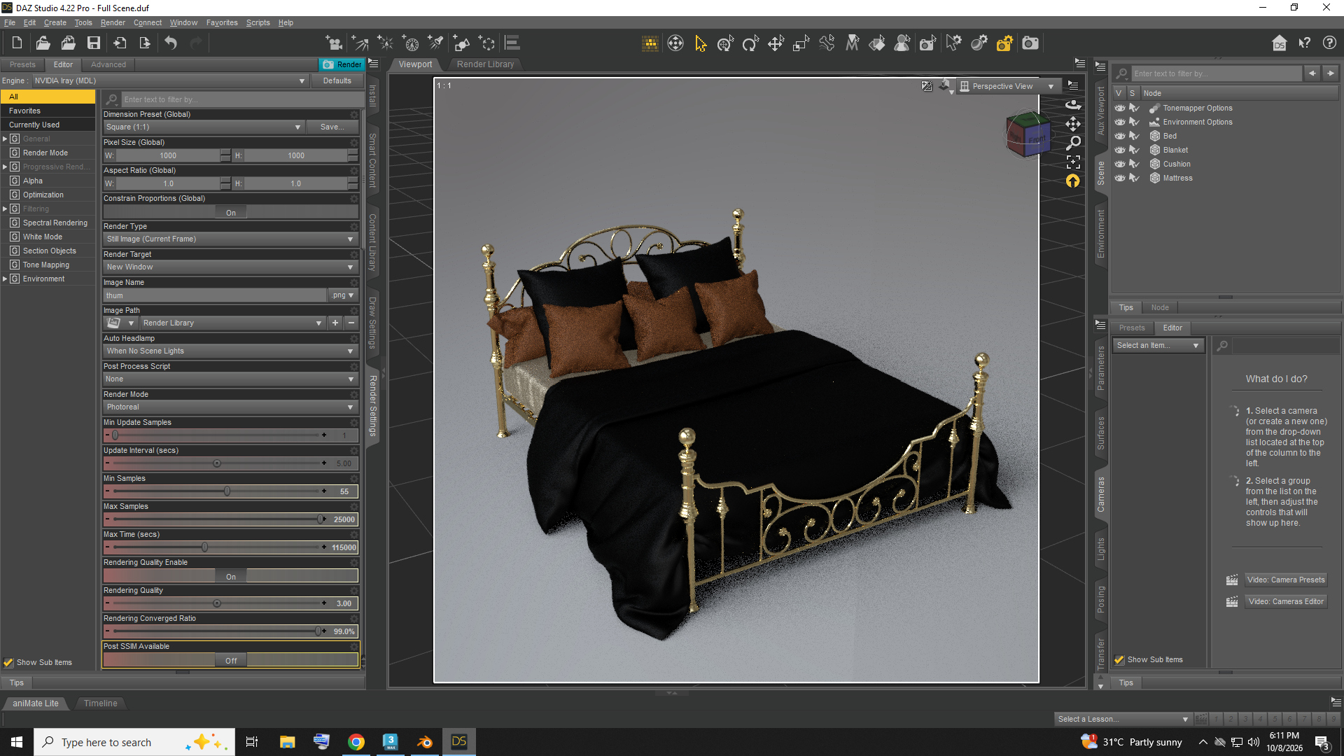The width and height of the screenshot is (1344, 756).
Task: Click the viewport frame selection icon
Action: click(x=1073, y=162)
